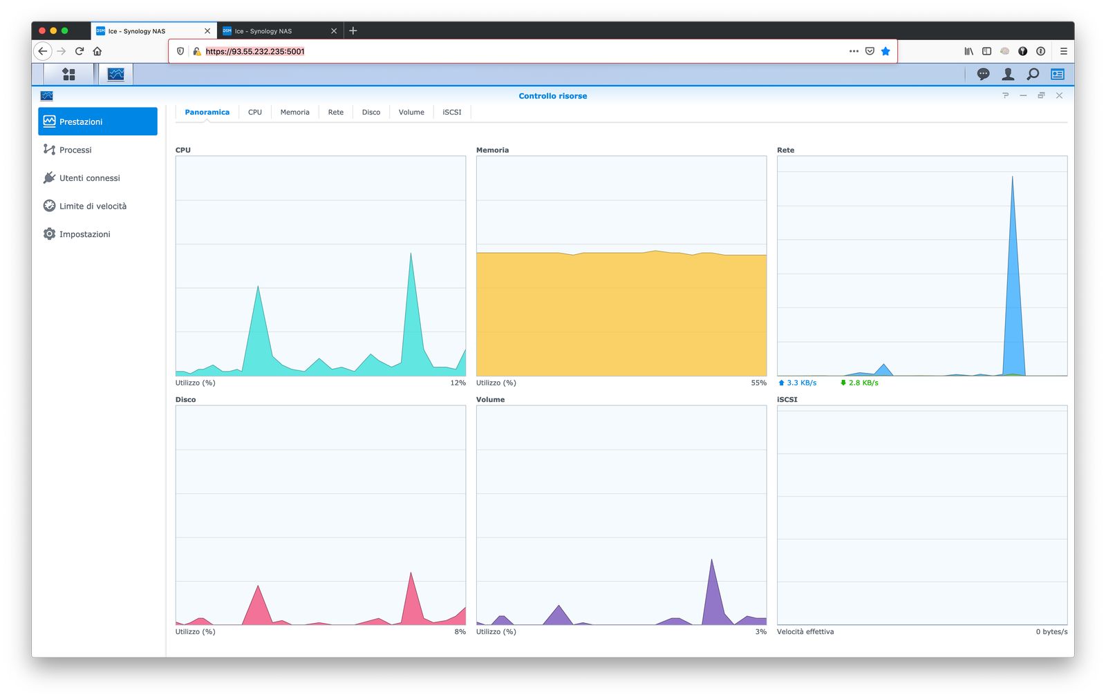Click the CPU usage chart

(321, 266)
